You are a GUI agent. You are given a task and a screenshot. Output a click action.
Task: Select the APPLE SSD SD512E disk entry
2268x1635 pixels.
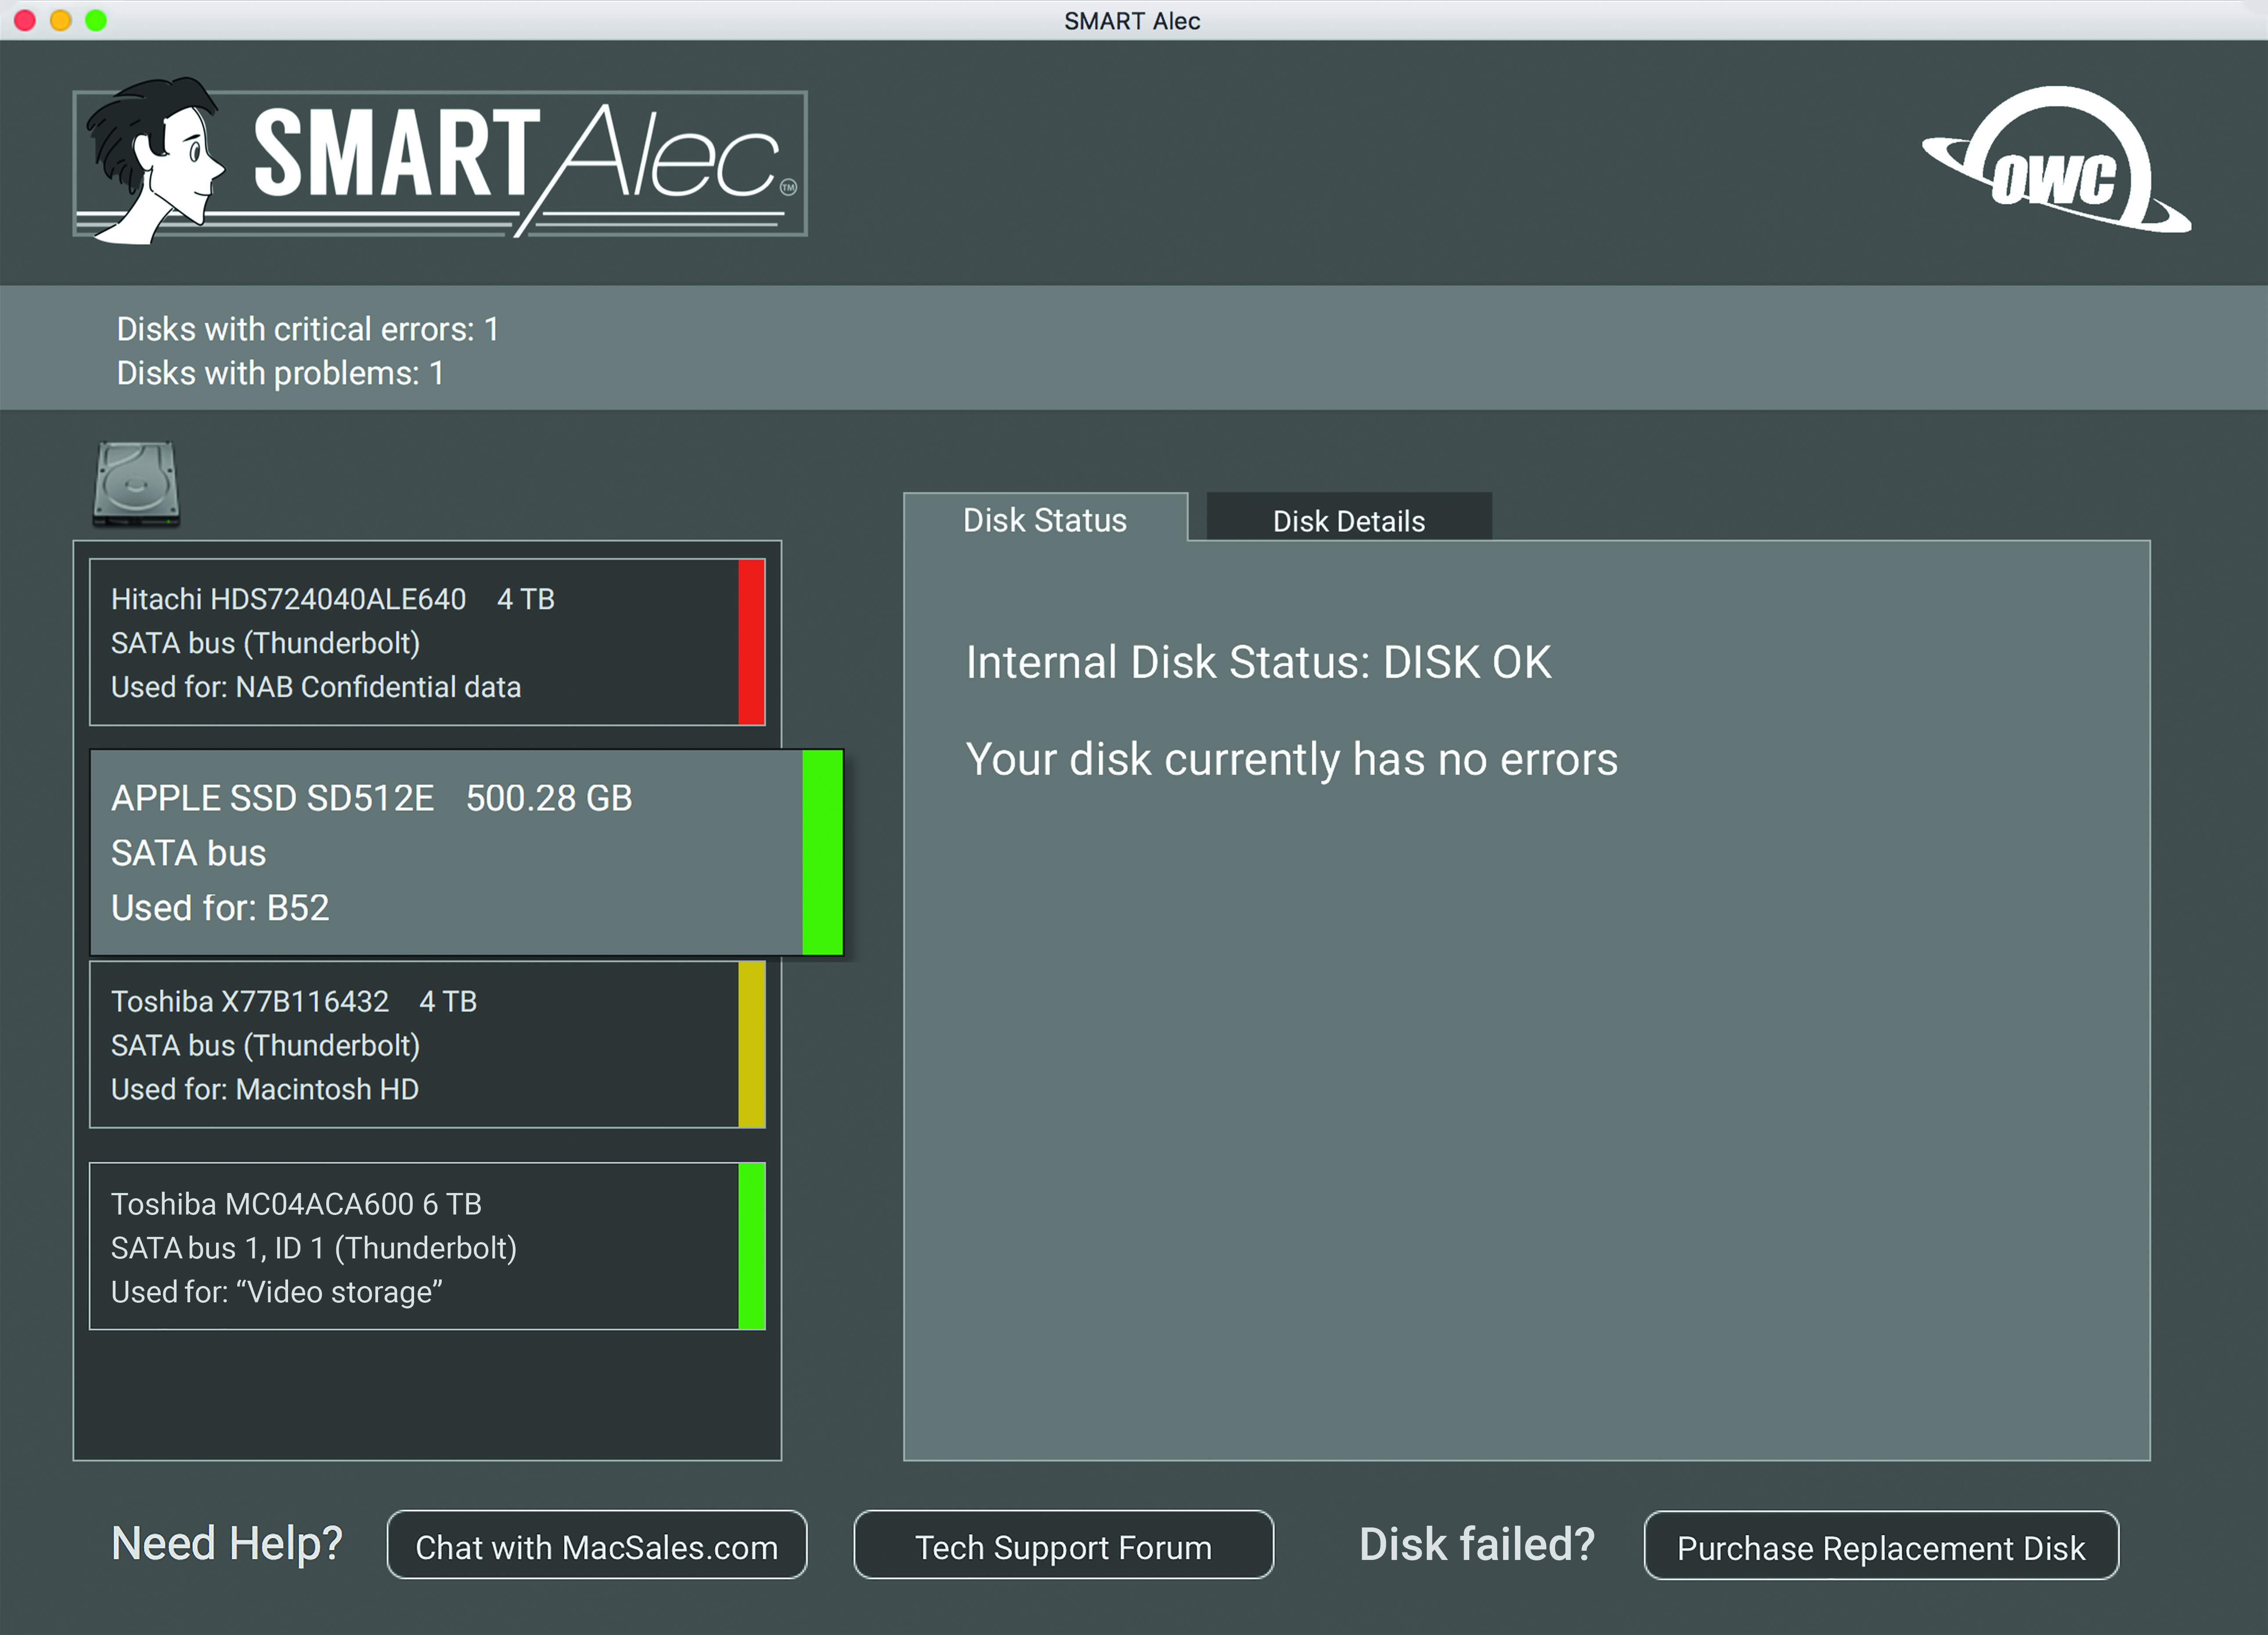pos(467,852)
